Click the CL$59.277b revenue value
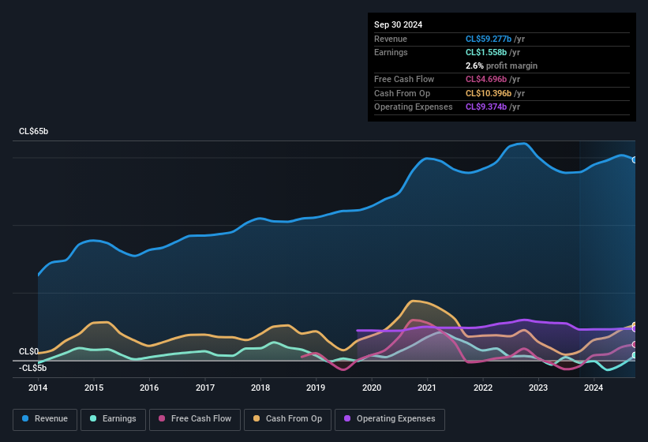The image size is (648, 442). pos(489,39)
